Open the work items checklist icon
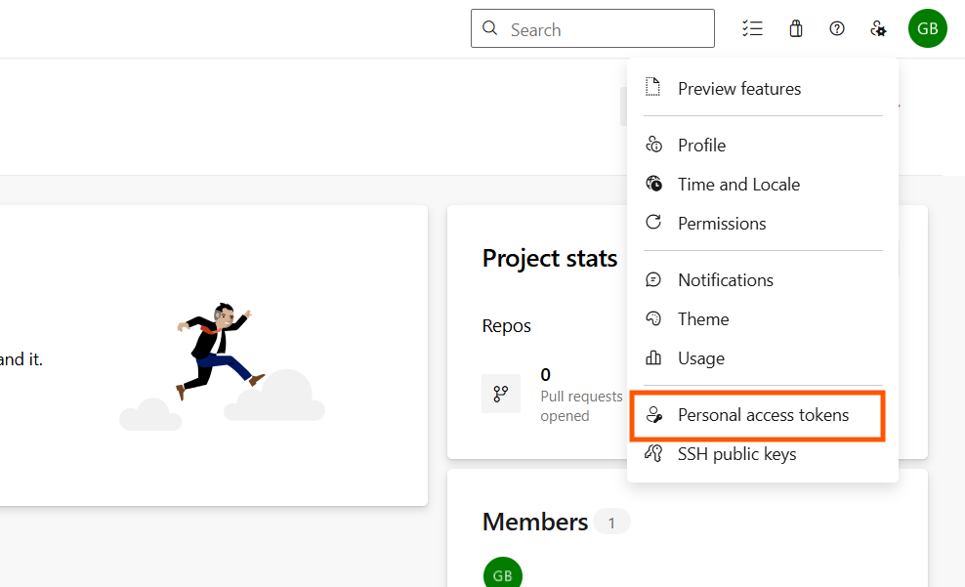Viewport: 965px width, 587px height. tap(752, 29)
